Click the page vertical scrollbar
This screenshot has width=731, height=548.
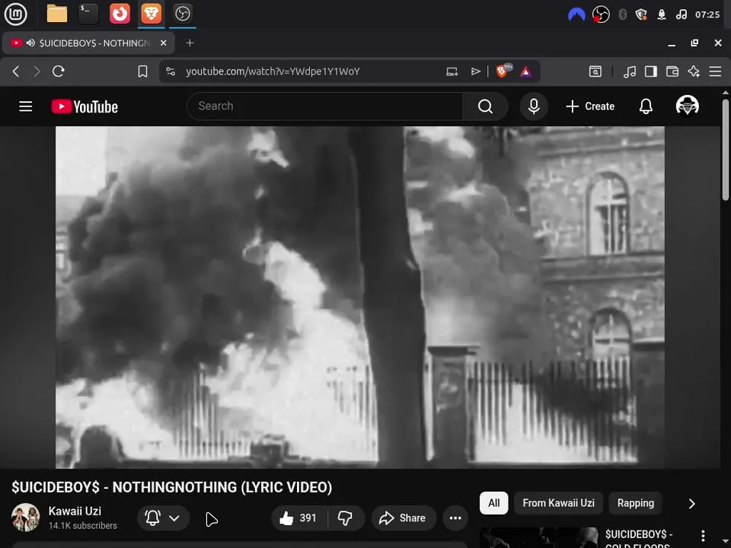[x=726, y=150]
